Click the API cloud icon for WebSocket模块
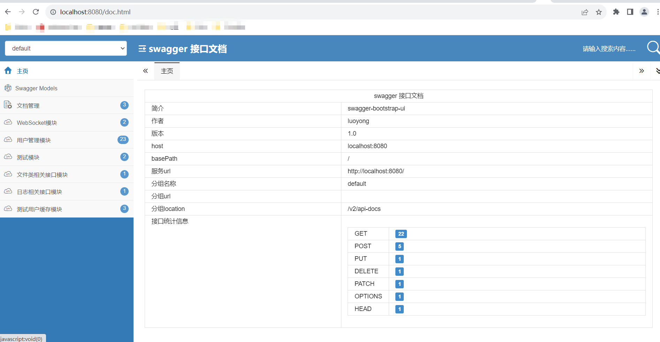Image resolution: width=660 pixels, height=342 pixels. 8,122
